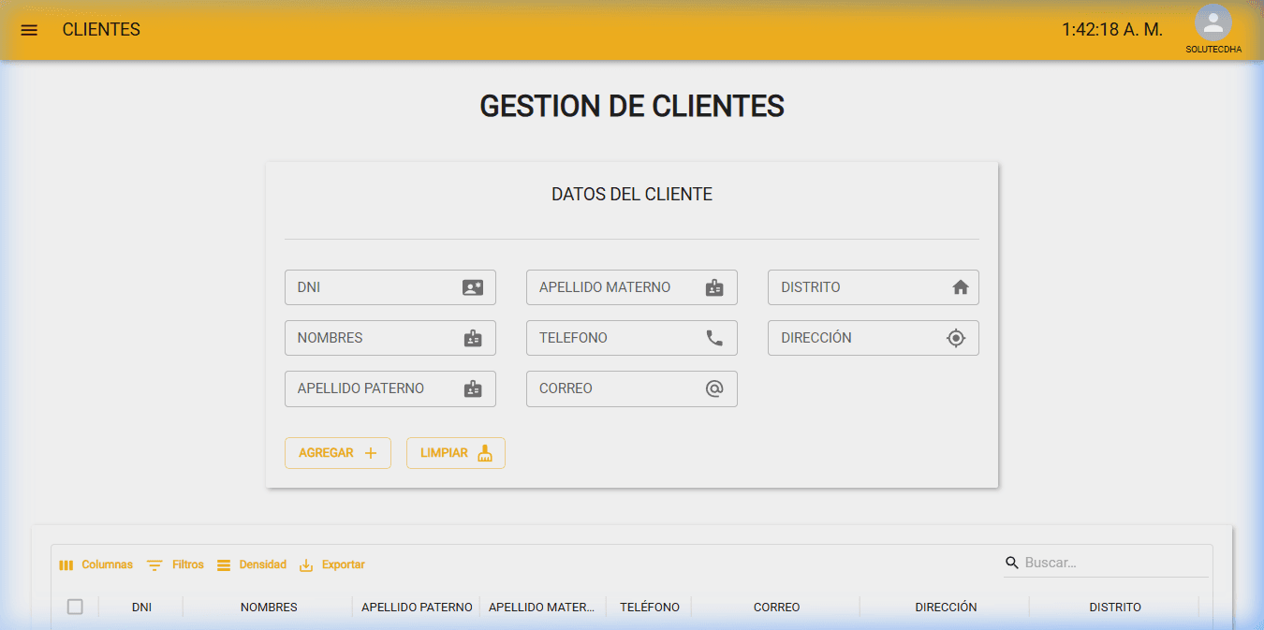Click the magnifier icon in the search bar
This screenshot has height=630, width=1264.
[1012, 563]
